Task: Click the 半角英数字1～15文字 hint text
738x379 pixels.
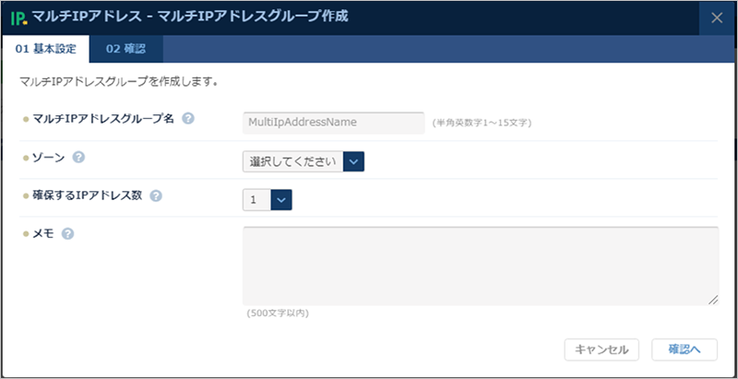Action: point(481,122)
